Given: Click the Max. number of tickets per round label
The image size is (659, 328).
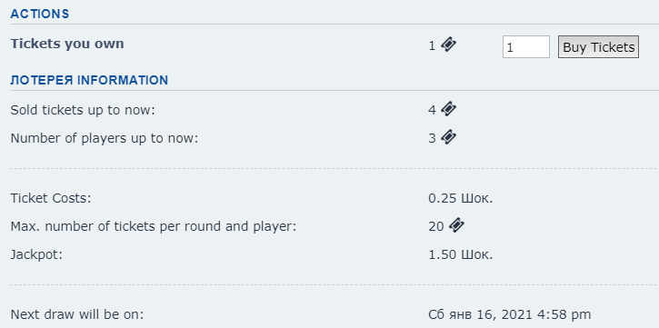Looking at the screenshot, I should [154, 227].
